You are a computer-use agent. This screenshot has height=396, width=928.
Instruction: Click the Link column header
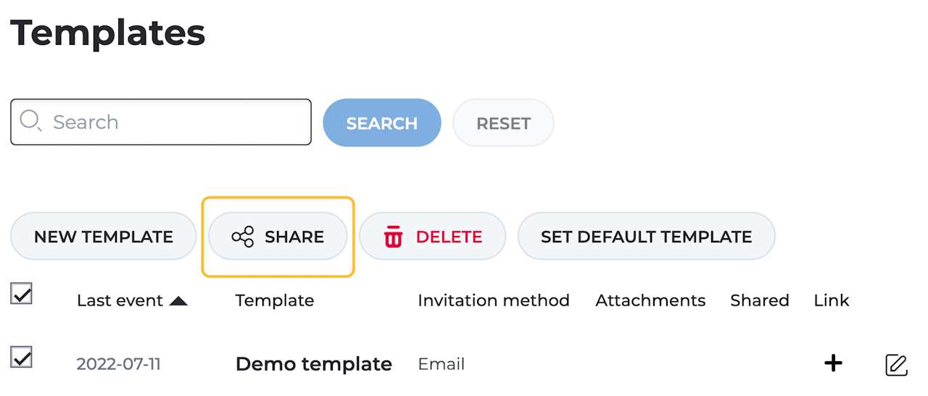coord(831,300)
